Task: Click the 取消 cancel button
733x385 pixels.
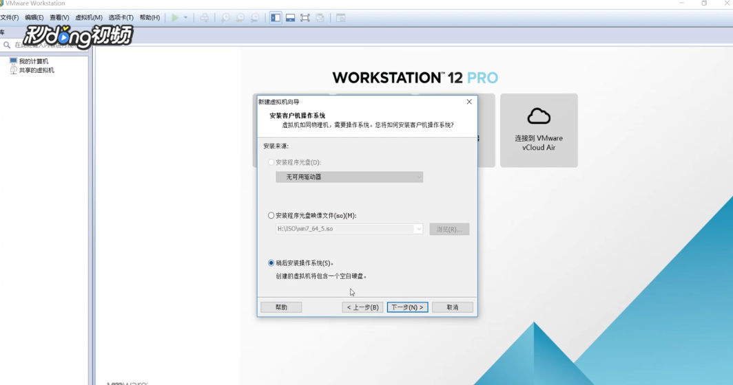Action: click(453, 307)
